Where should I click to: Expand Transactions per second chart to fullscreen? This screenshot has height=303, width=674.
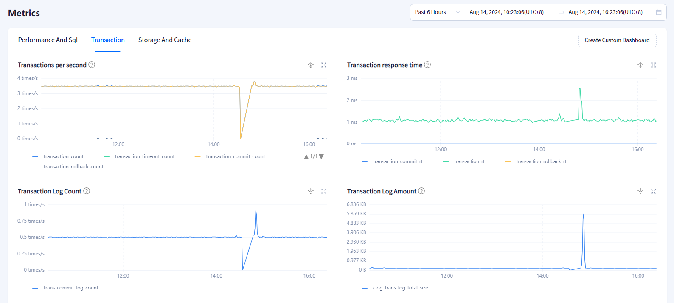coord(324,65)
